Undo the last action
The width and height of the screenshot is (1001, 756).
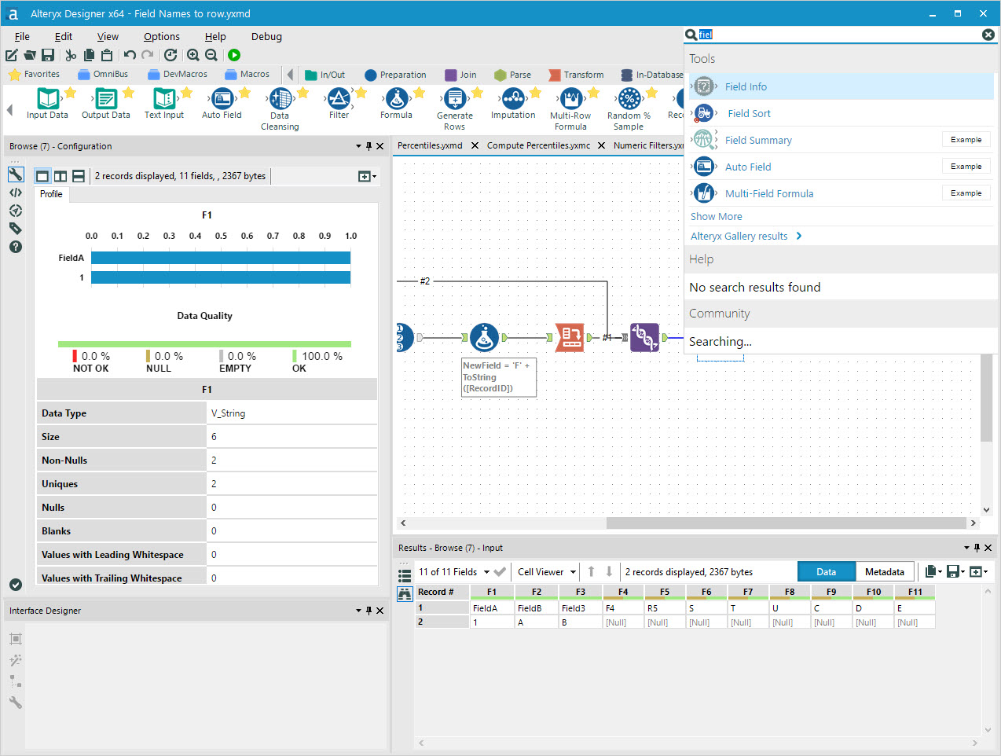pyautogui.click(x=130, y=55)
